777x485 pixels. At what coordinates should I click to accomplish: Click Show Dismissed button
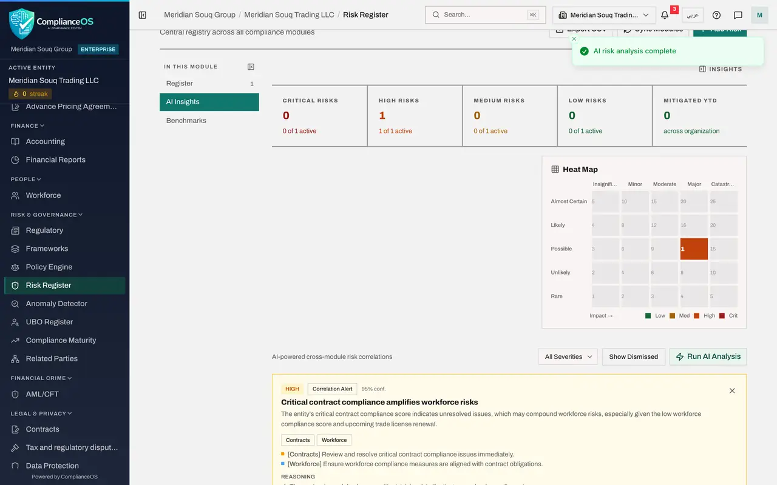[x=634, y=356]
